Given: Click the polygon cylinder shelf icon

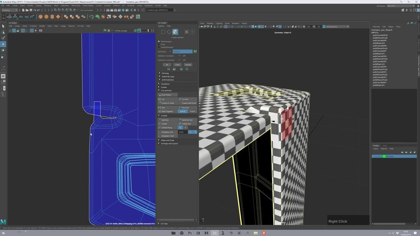Looking at the screenshot, I should pos(52,17).
